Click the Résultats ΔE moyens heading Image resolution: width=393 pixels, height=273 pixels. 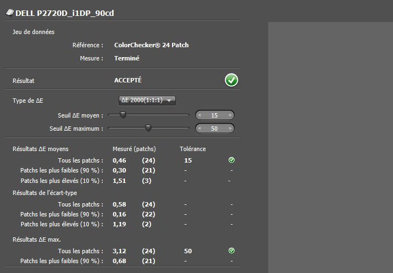(41, 149)
